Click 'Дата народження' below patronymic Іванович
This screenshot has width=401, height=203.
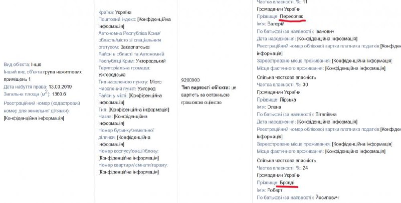click(276, 39)
